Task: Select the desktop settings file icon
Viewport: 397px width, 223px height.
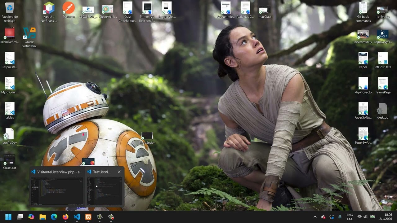Action: (383, 111)
